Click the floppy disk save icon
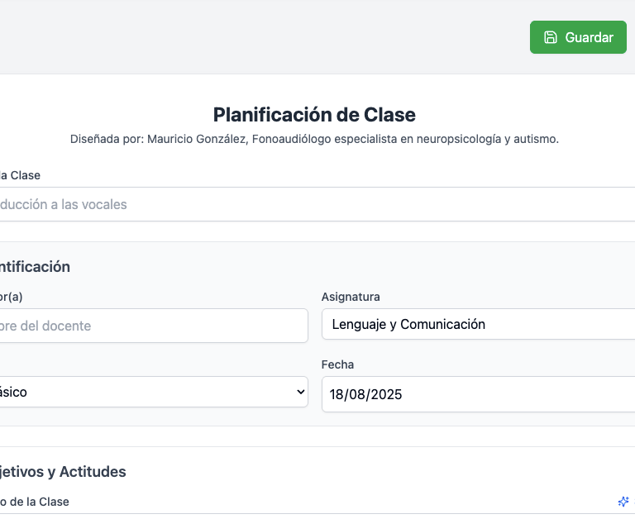Screen dimensions: 635x519 (551, 37)
